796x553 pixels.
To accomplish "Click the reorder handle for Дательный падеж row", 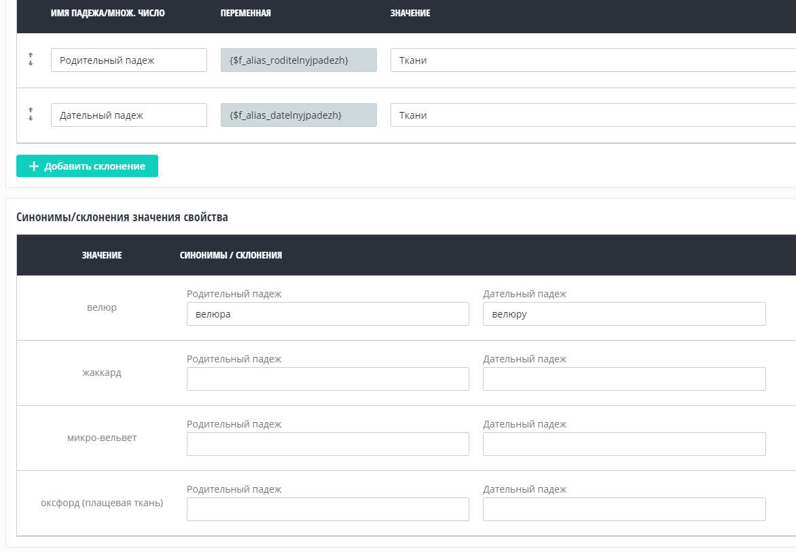I will point(31,115).
